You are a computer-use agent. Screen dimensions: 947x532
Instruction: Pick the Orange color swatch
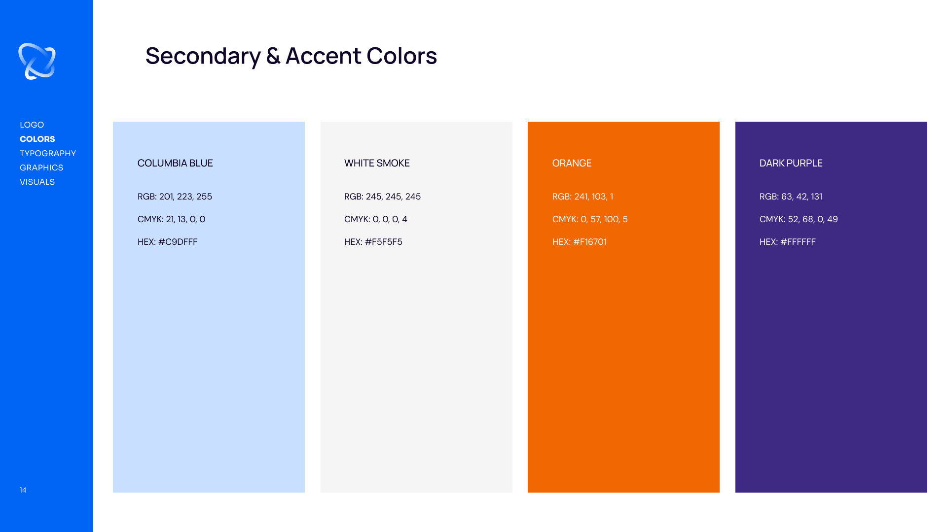[623, 307]
